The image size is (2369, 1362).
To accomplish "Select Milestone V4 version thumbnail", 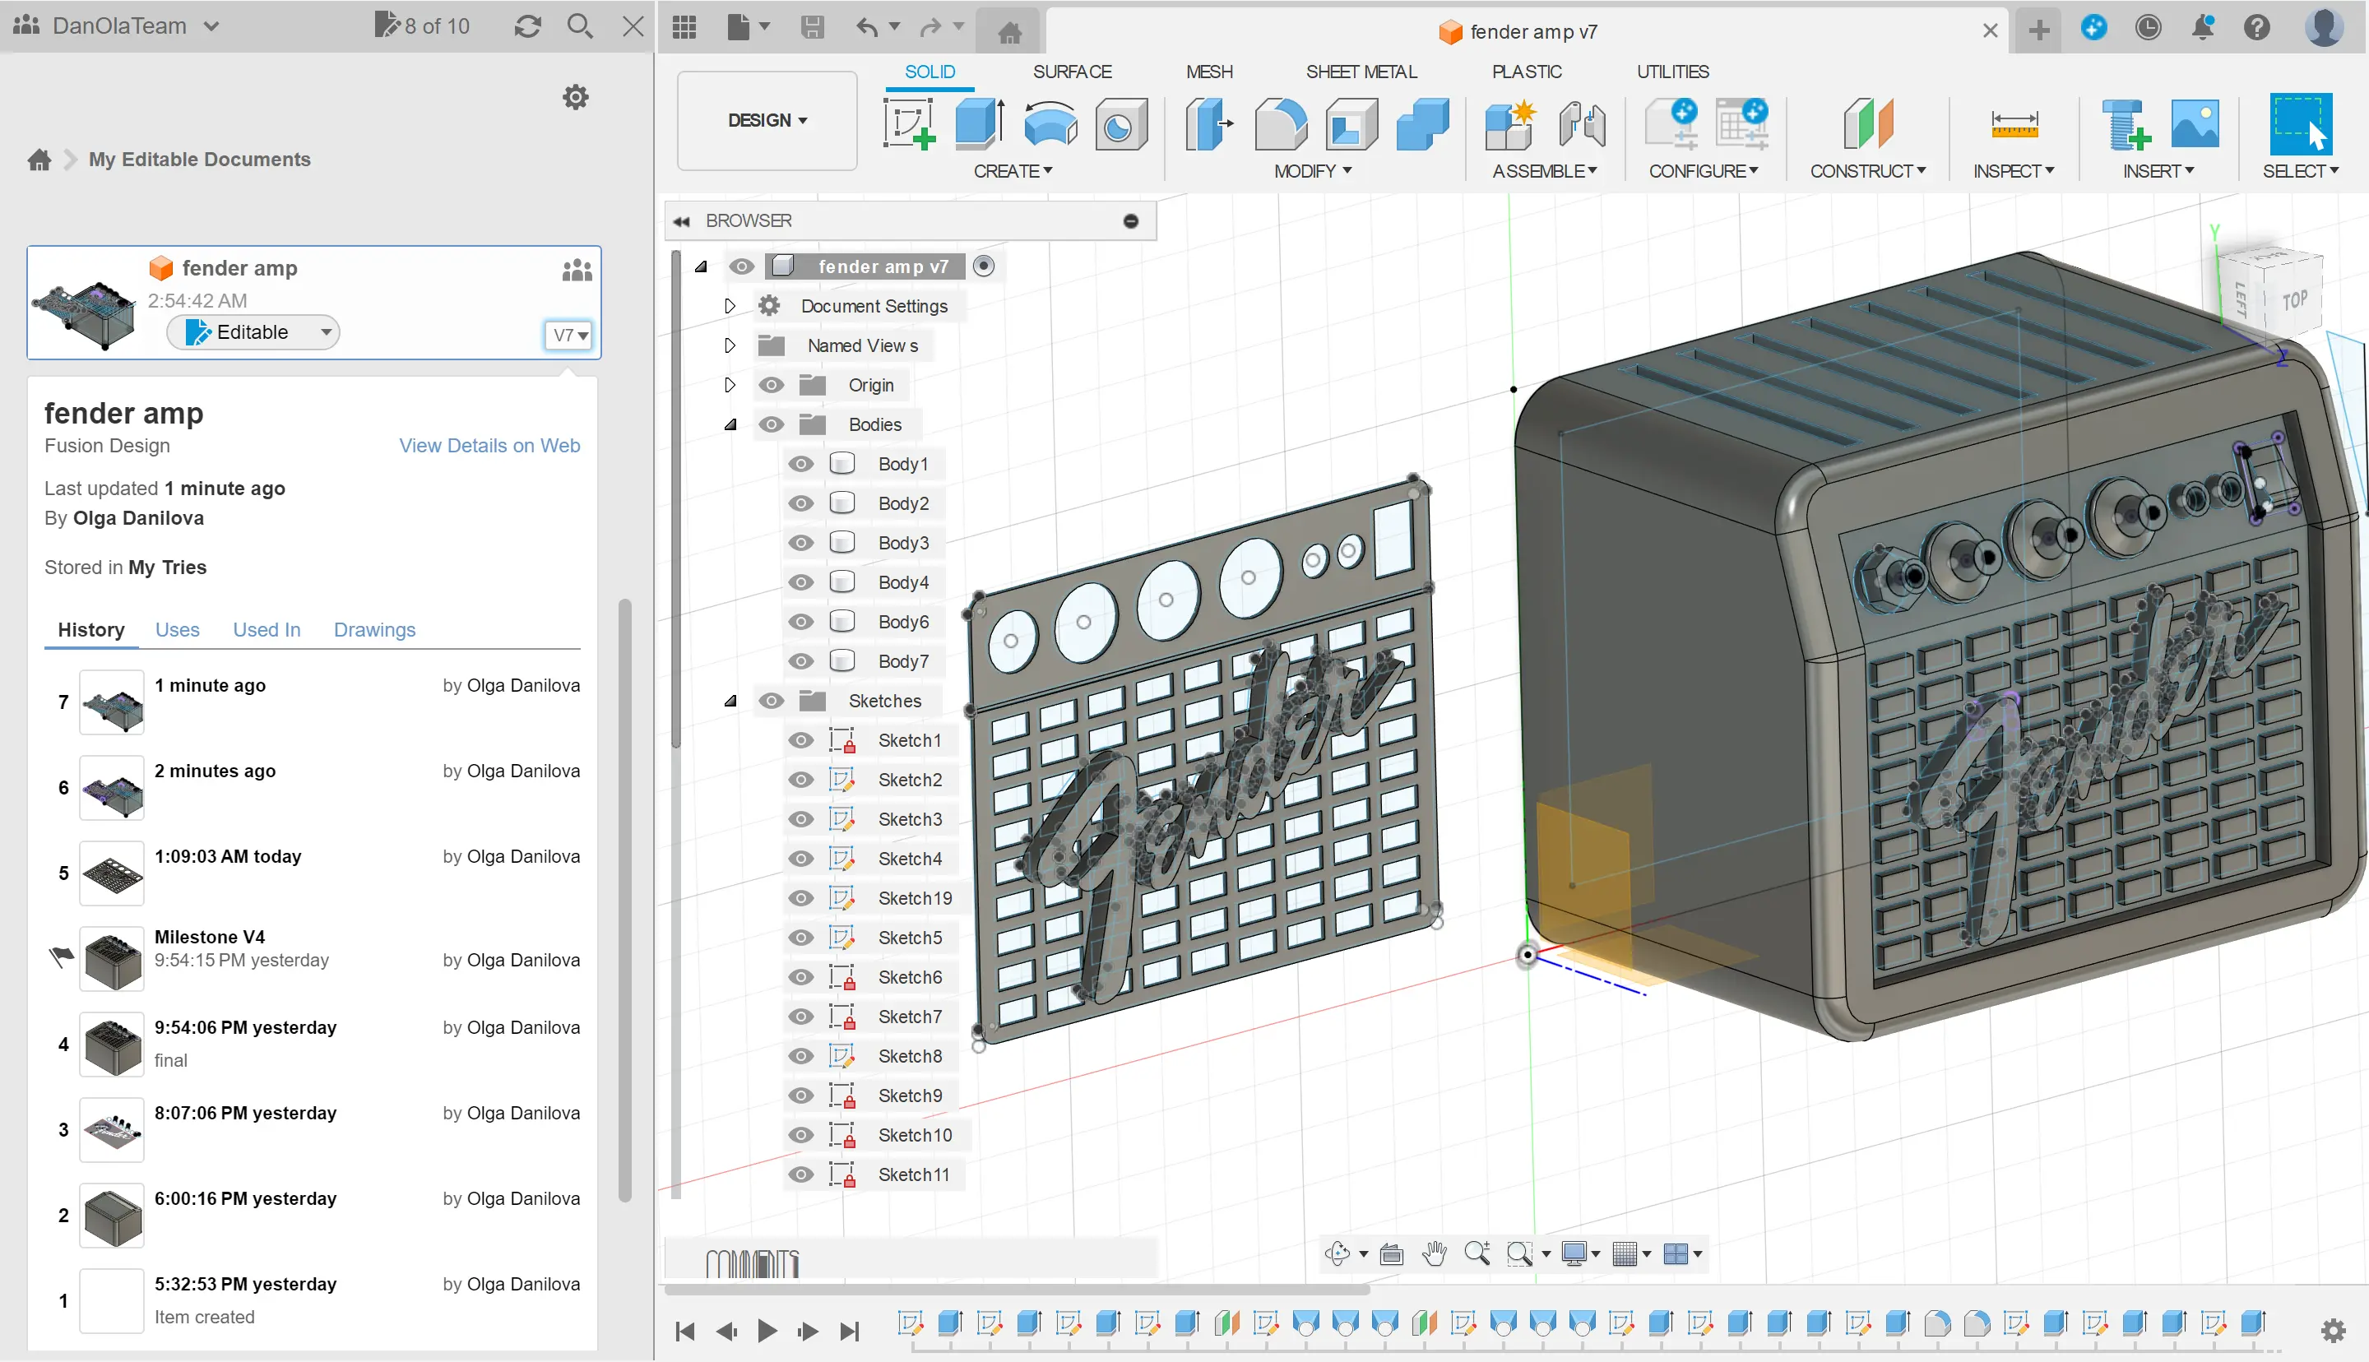I will pos(111,959).
